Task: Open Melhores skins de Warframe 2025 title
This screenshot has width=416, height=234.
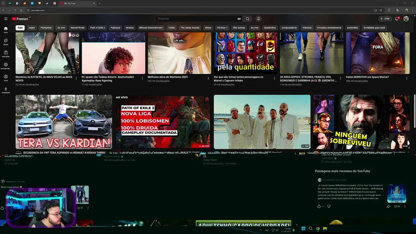Action: tap(168, 77)
